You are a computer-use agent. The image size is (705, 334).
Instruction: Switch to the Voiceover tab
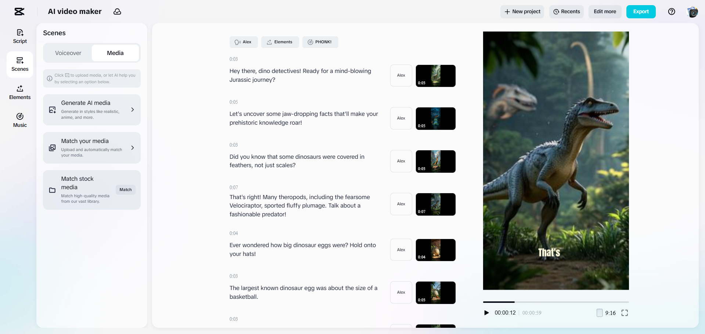[68, 53]
